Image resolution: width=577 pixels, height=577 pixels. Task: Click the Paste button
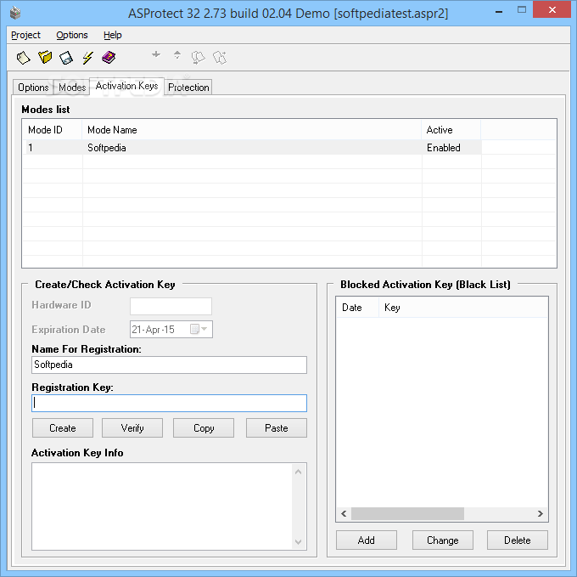277,427
